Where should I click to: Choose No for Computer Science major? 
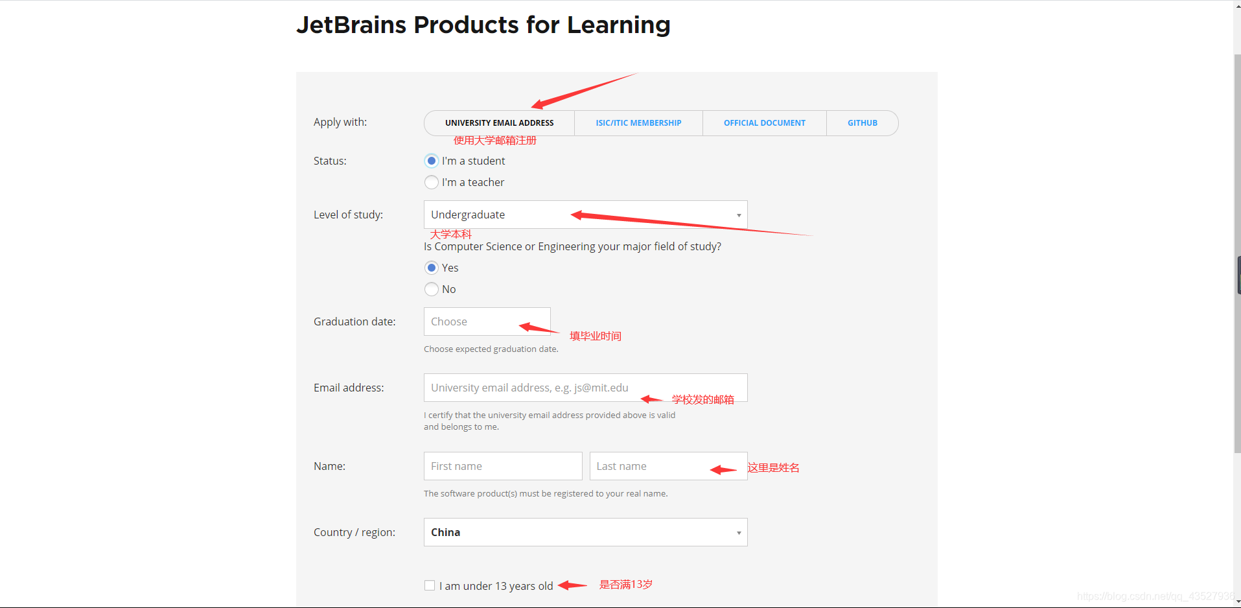pos(432,289)
